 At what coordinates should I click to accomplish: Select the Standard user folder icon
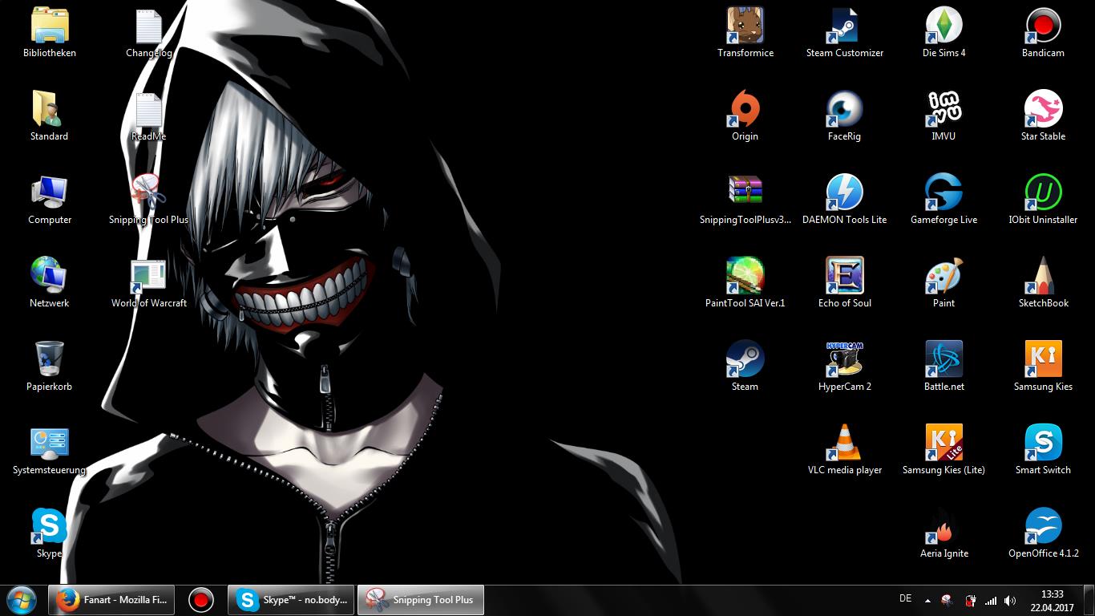click(x=50, y=116)
